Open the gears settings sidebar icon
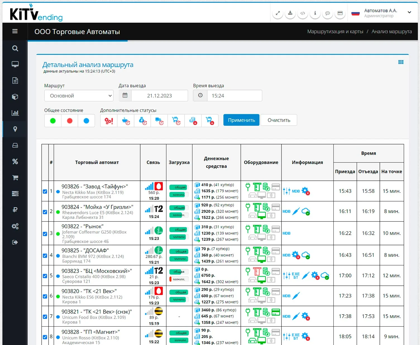 [15, 226]
